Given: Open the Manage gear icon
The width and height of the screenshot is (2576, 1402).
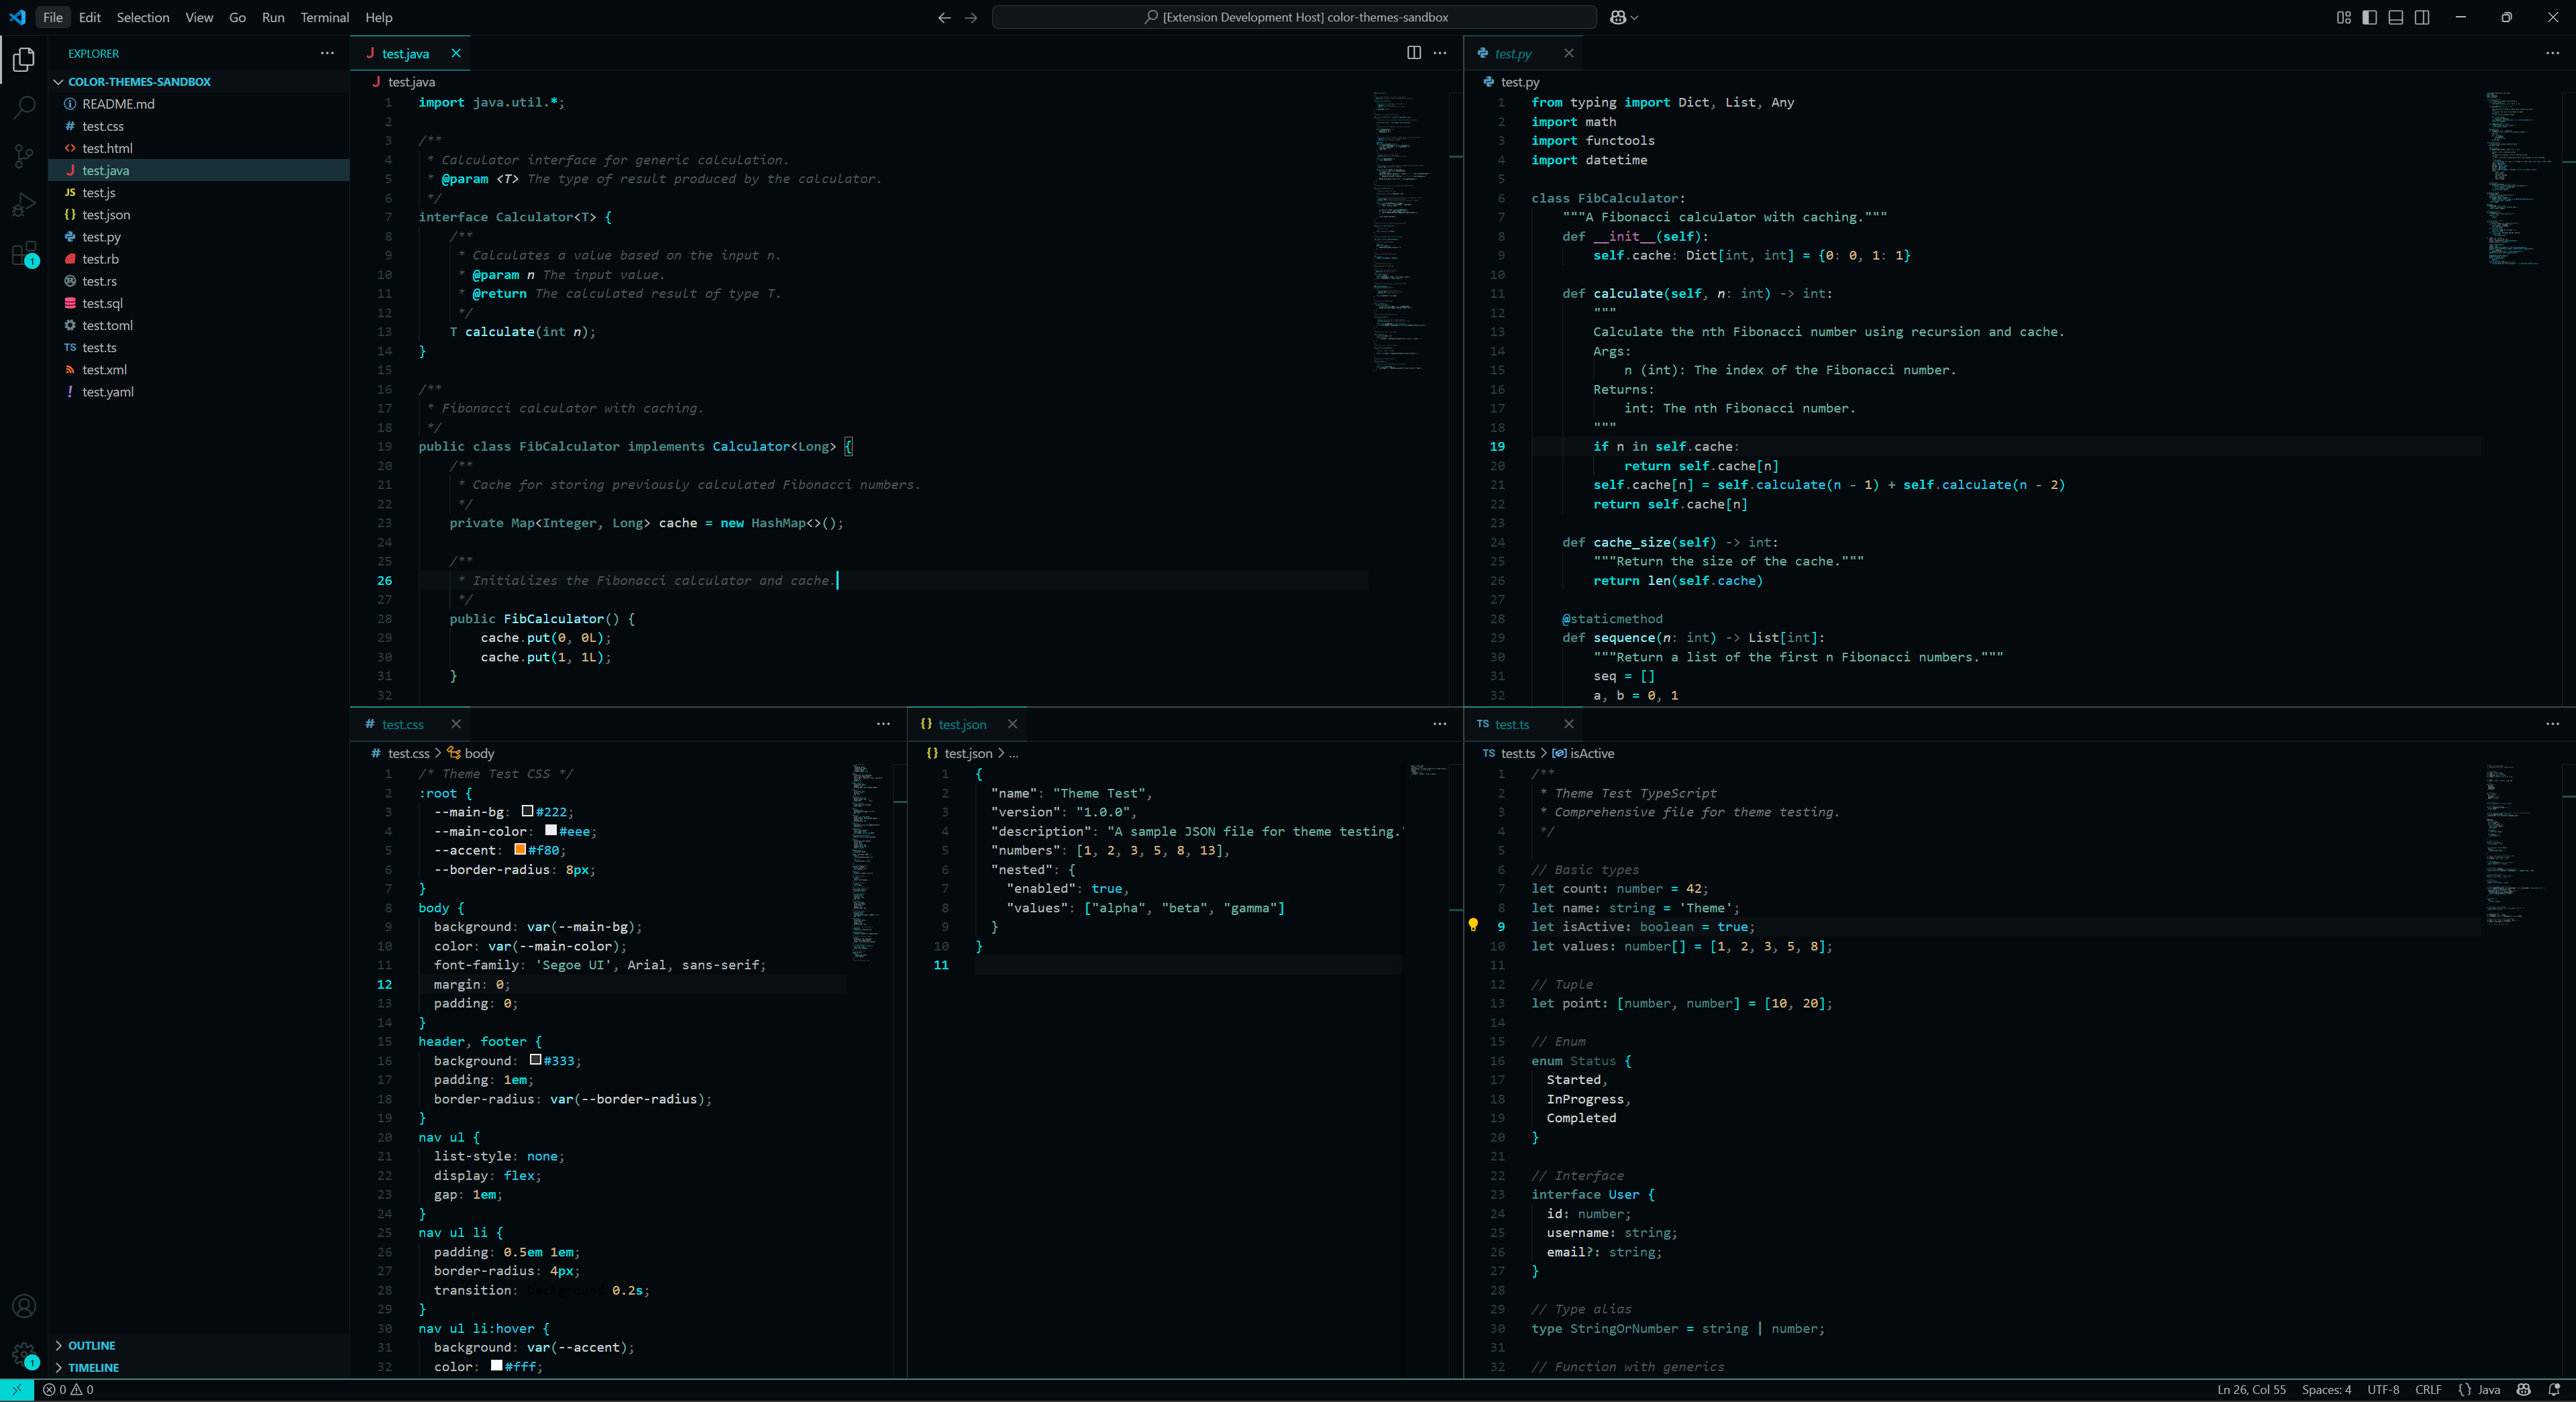Looking at the screenshot, I should coord(24,1355).
